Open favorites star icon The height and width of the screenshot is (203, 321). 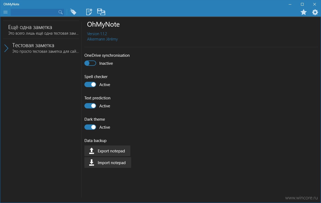tap(304, 12)
